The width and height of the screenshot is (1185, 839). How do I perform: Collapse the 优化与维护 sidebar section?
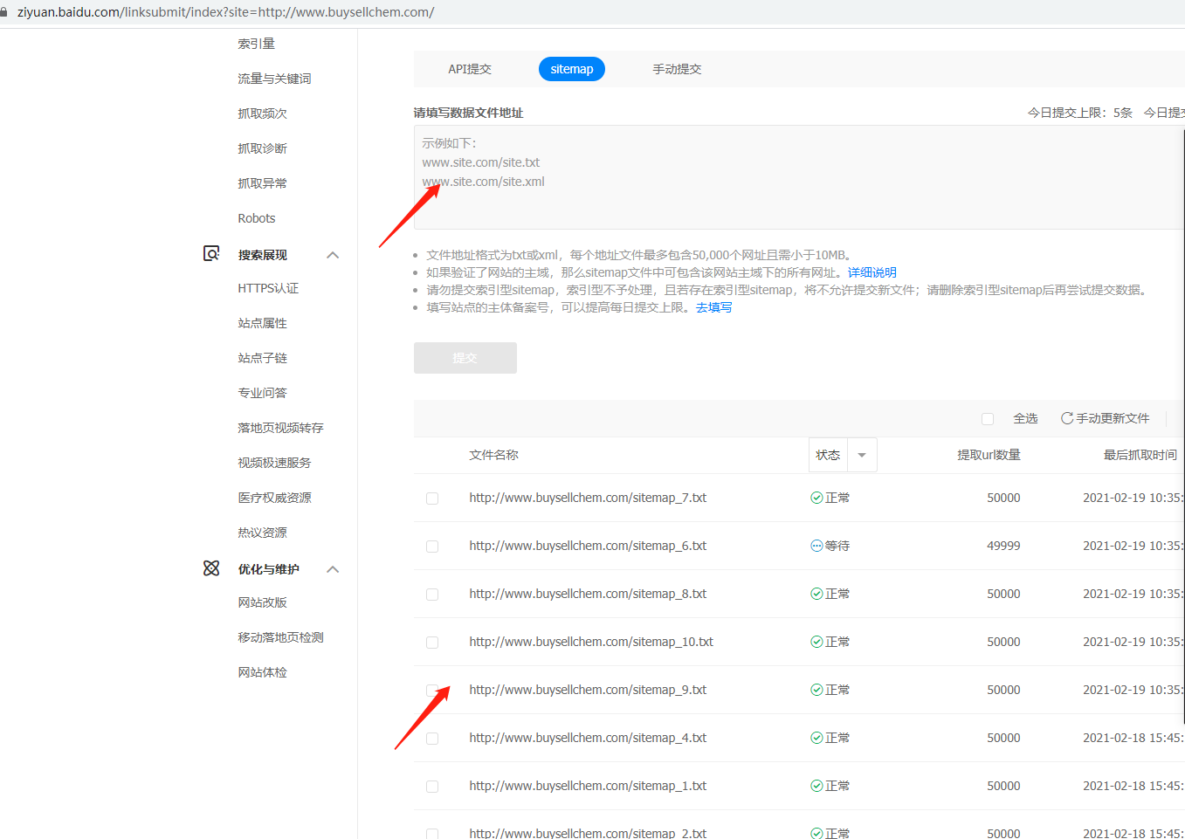(x=333, y=569)
